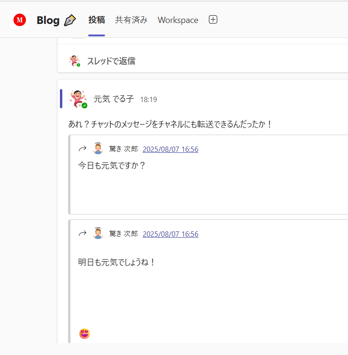Click sender name 元気 でる子

(114, 99)
